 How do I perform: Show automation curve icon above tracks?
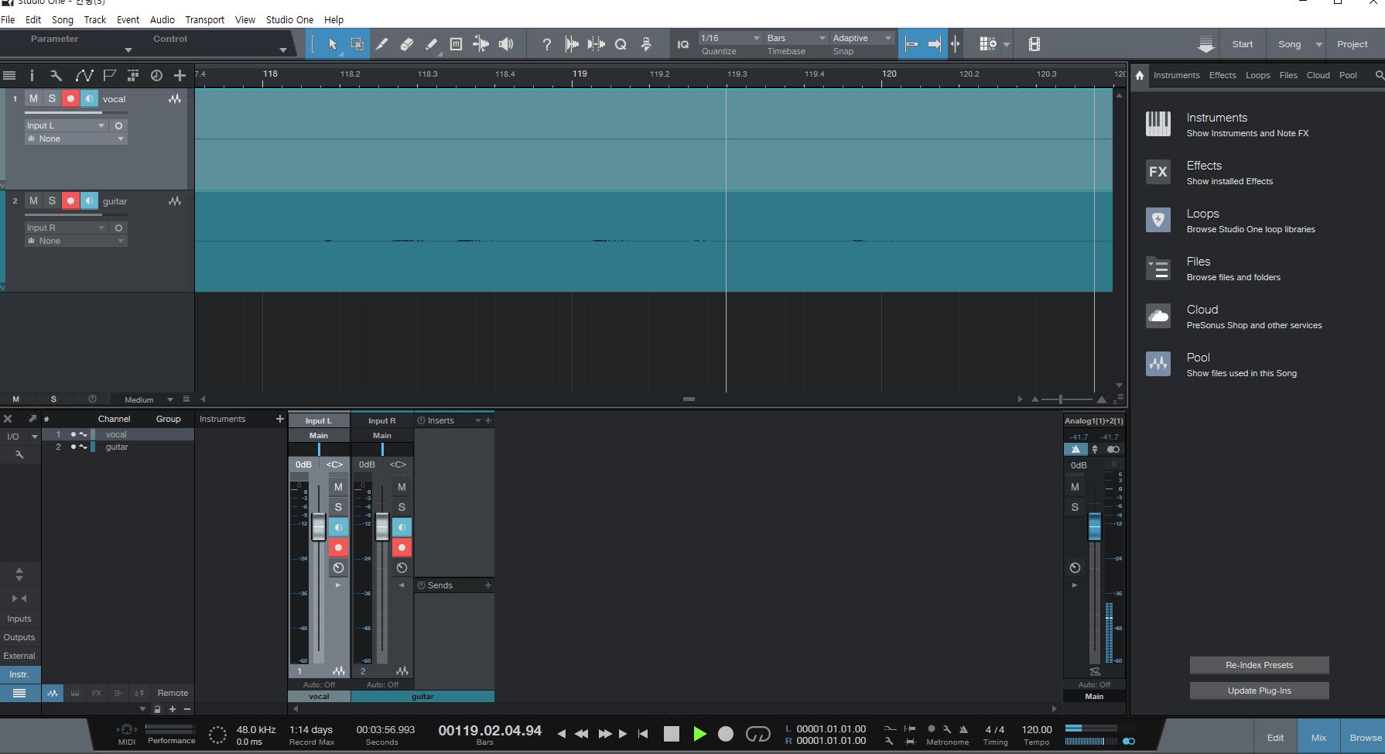point(84,75)
